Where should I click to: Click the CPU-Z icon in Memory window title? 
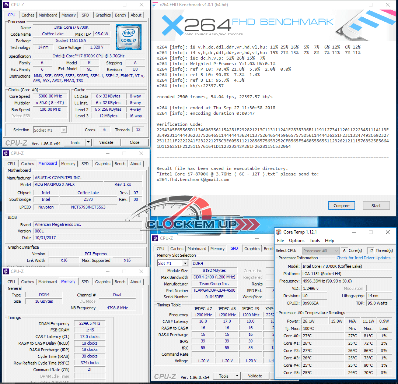6,271
